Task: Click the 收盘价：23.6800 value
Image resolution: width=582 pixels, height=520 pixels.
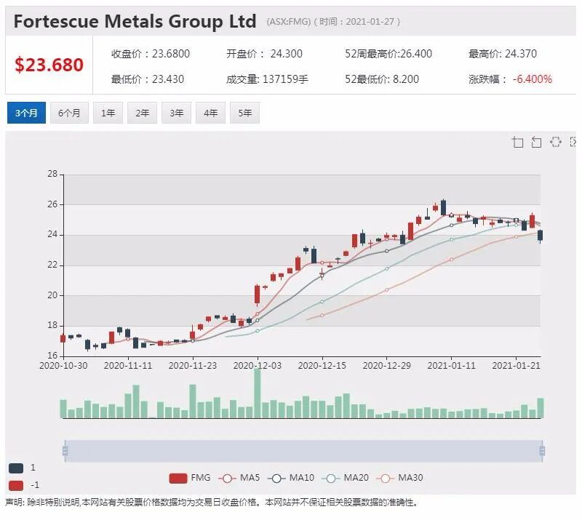Action: click(x=151, y=54)
